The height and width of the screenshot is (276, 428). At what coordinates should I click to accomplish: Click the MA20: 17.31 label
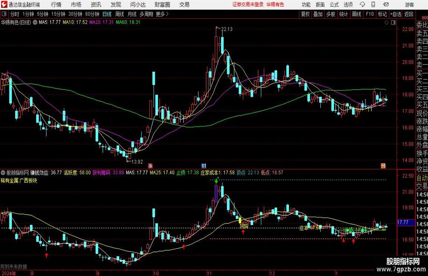point(101,22)
